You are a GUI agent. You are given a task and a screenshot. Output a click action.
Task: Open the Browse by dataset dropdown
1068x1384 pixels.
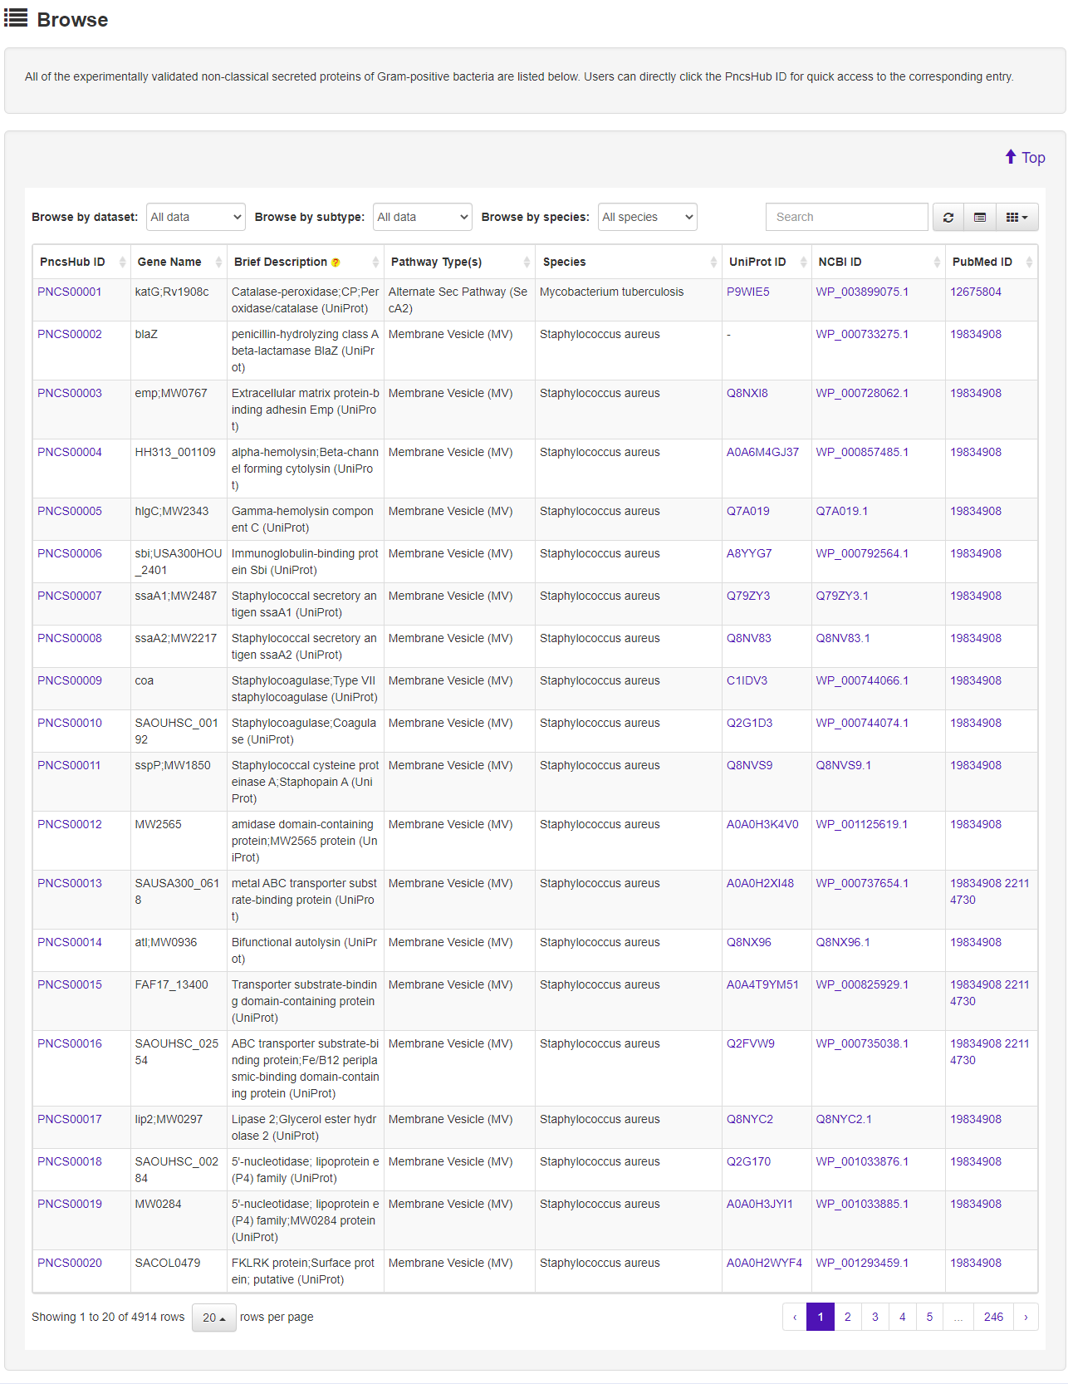[196, 217]
